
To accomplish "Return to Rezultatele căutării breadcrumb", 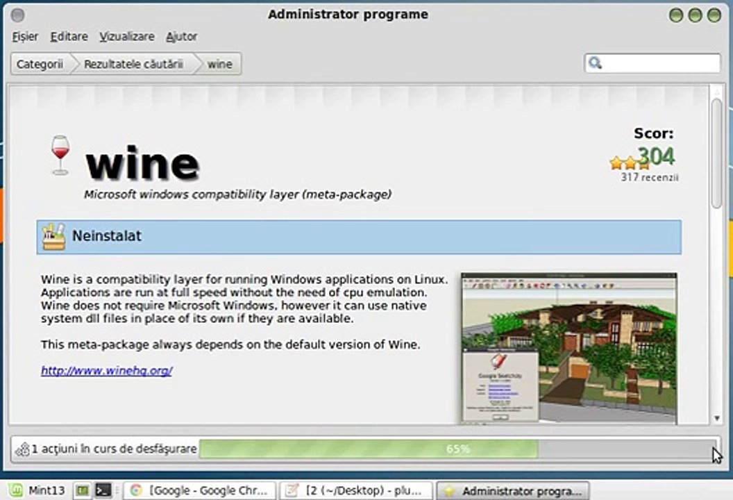I will click(x=133, y=64).
